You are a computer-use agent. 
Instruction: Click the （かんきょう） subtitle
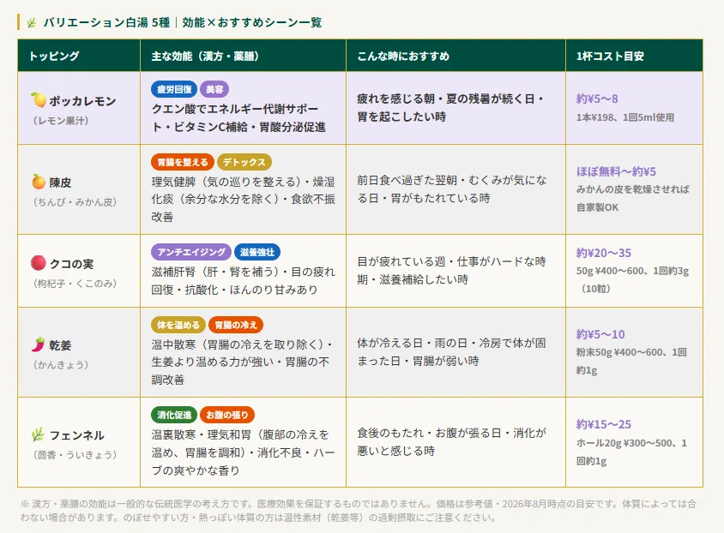click(61, 365)
